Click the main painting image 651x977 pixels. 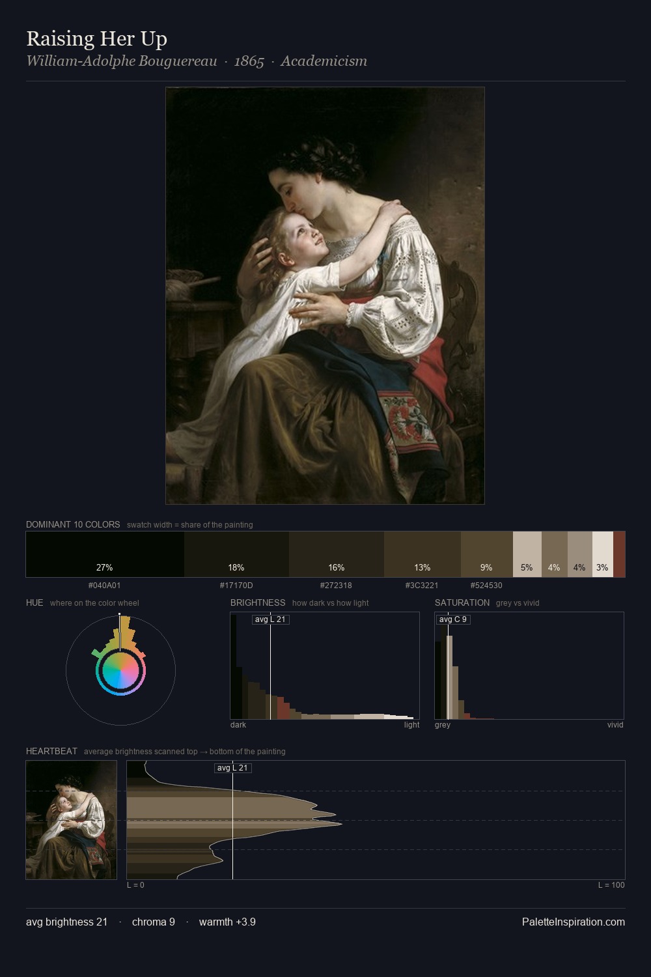click(325, 296)
